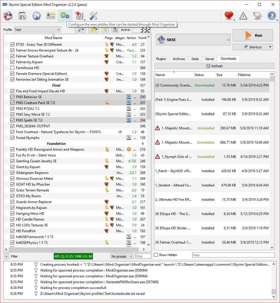Open the No groups dropdown
280x303 pixels.
click(122, 256)
